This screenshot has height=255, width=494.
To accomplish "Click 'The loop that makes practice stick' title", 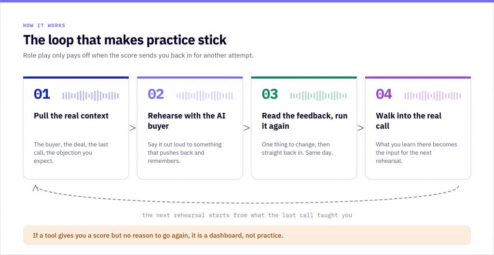I will 125,40.
